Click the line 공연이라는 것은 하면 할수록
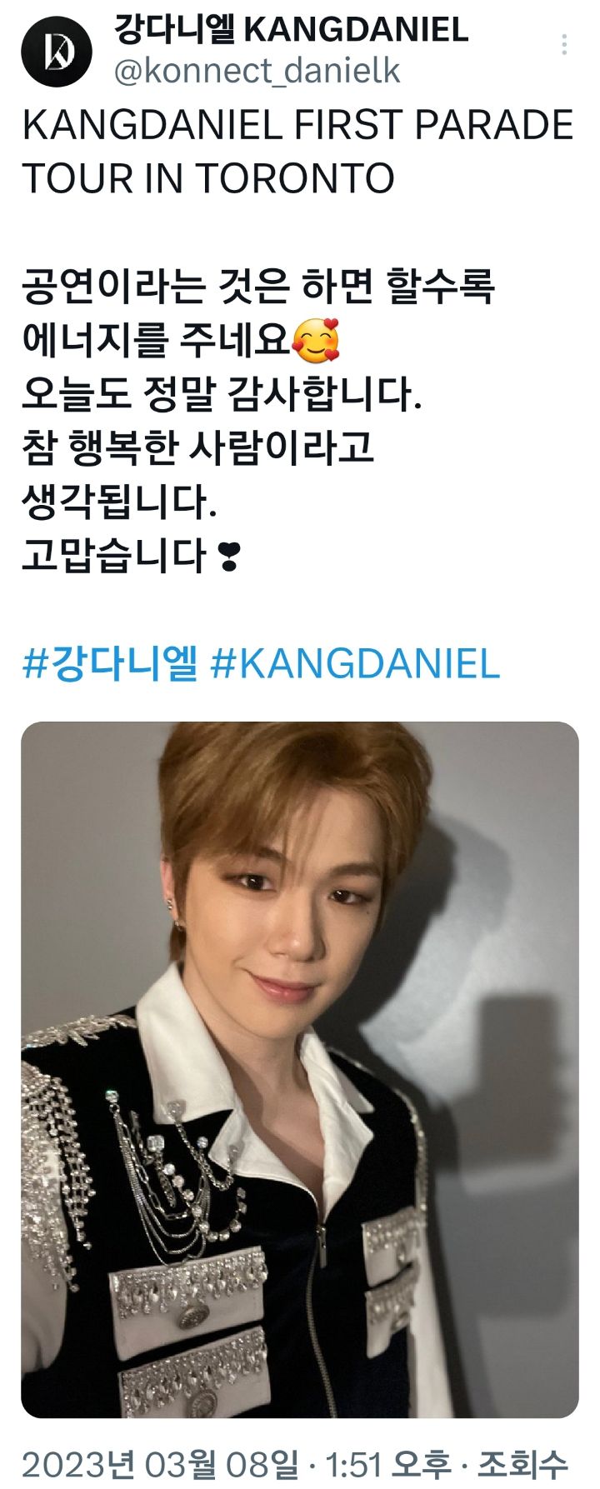The image size is (600, 1489). tap(258, 287)
